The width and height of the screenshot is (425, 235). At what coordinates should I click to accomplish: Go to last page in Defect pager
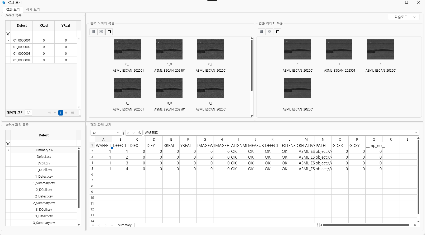coord(72,113)
